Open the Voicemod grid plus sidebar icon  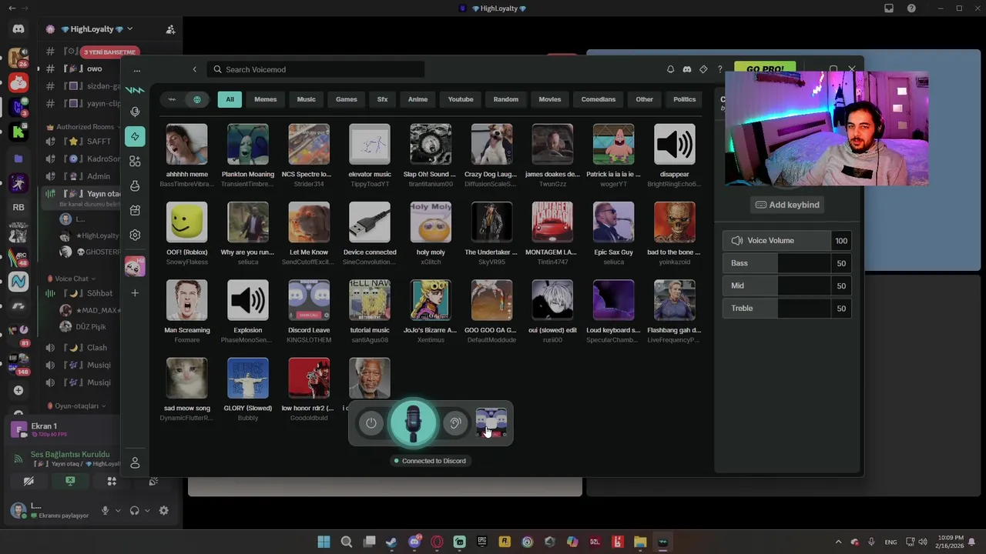135,161
